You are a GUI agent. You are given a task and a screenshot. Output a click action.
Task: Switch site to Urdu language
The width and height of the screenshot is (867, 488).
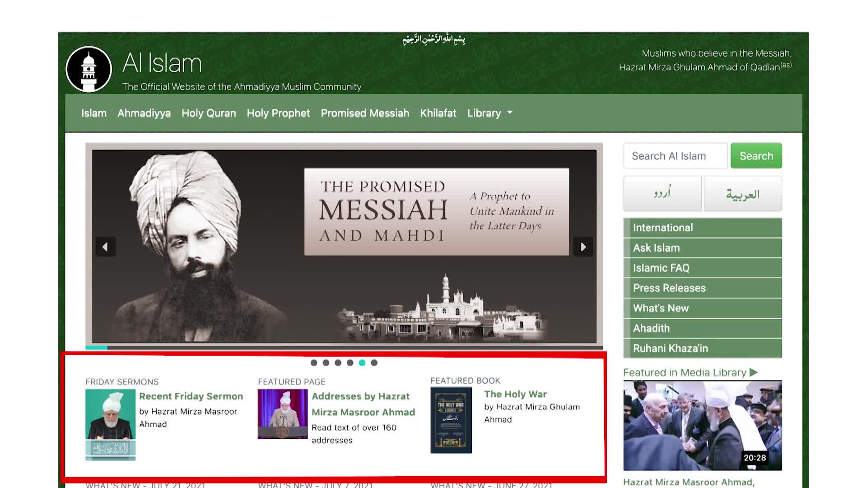pos(662,194)
